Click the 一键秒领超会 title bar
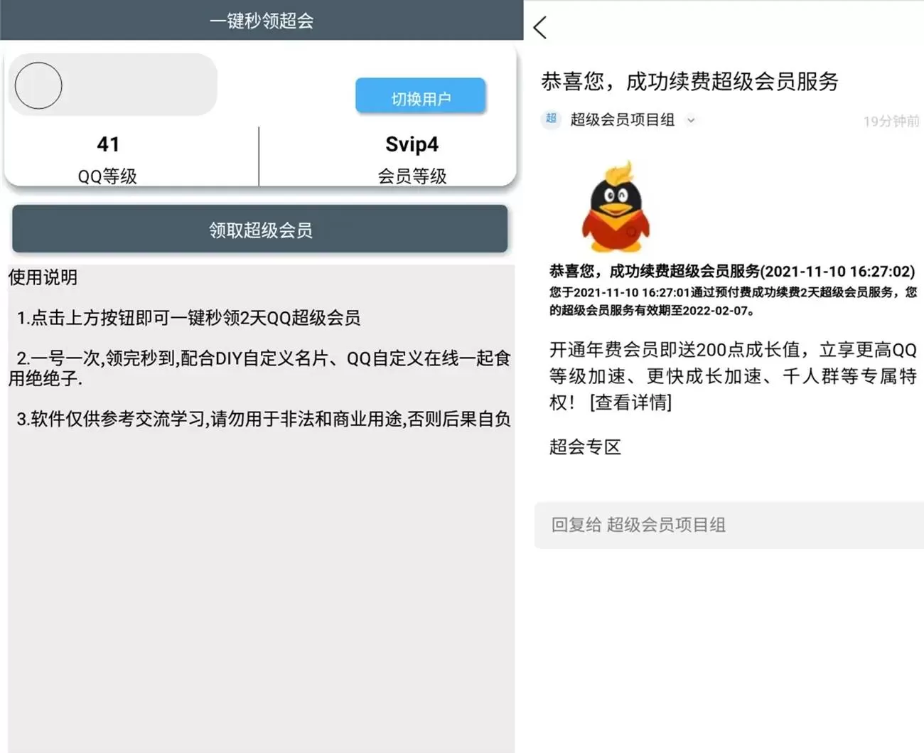Viewport: 924px width, 753px height. pyautogui.click(x=260, y=21)
